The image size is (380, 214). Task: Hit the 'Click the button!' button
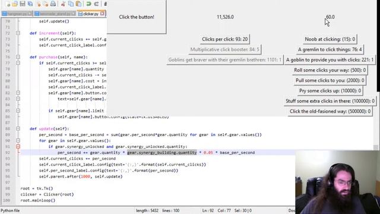click(x=137, y=17)
